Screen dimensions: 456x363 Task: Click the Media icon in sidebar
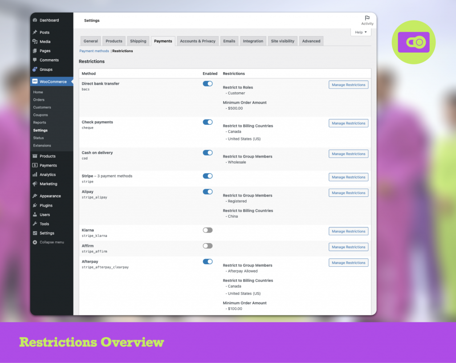point(35,41)
